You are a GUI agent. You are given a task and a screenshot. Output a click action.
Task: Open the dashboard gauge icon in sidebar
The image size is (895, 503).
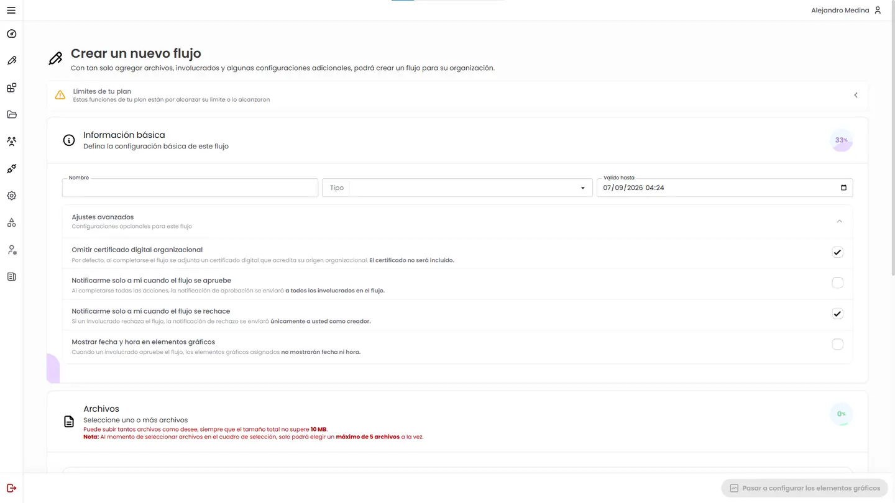coord(11,34)
